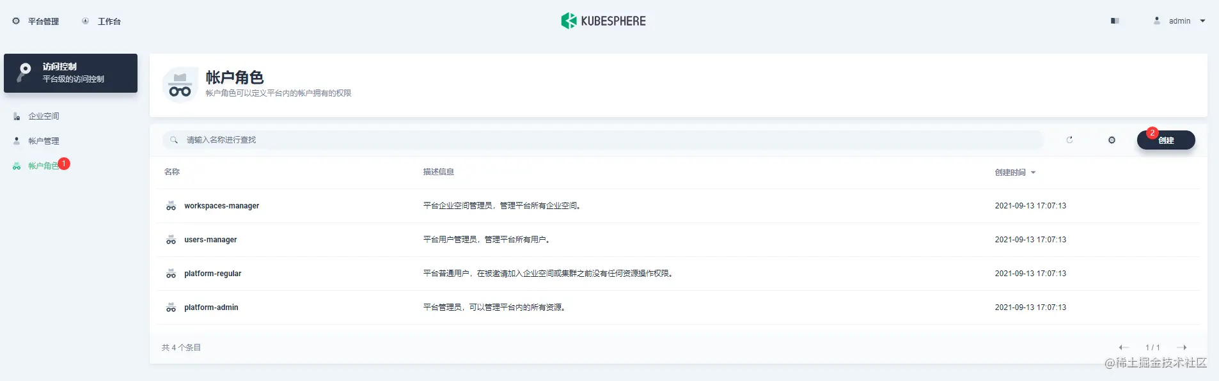Open table column settings gear
Screen dimensions: 1219x381
[x=1112, y=140]
